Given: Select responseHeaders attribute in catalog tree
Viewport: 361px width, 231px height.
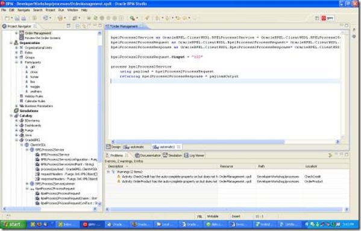Looking at the screenshot, I should (69, 179).
